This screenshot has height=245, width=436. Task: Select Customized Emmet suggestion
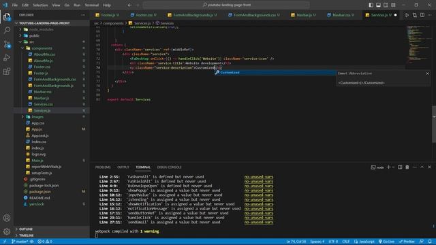click(x=275, y=73)
